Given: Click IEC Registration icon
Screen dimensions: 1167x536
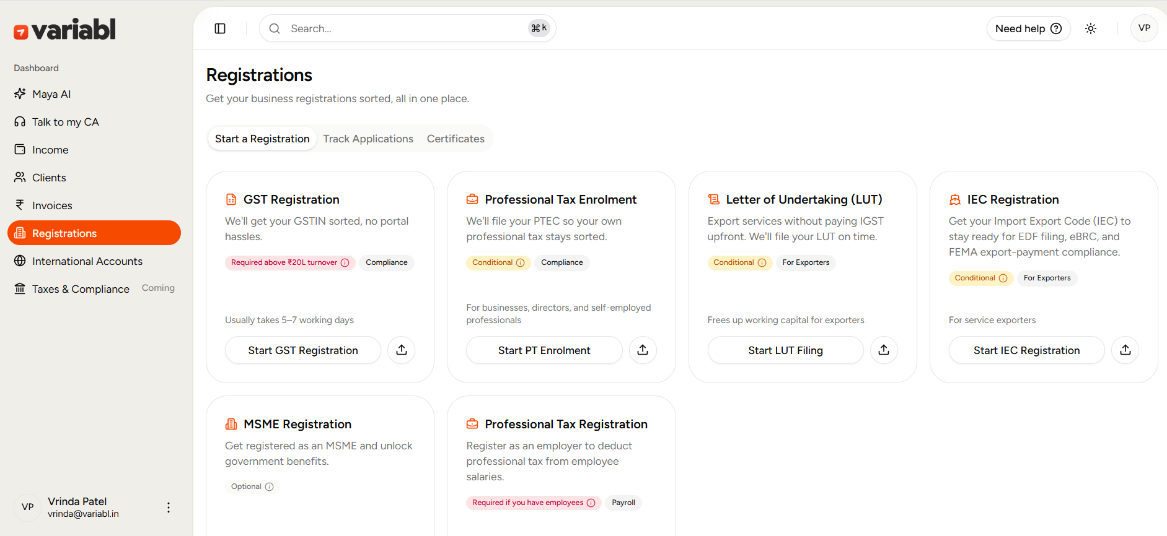Looking at the screenshot, I should [x=955, y=199].
